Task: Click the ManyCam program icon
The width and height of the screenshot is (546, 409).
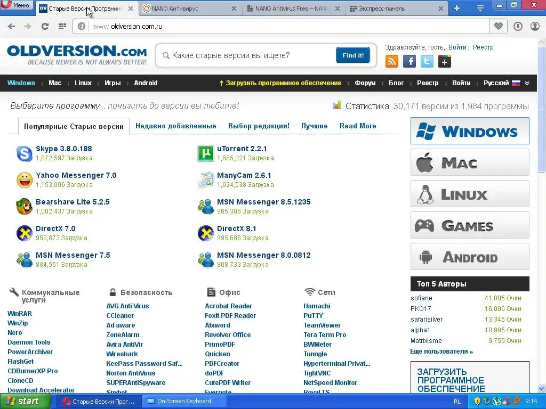Action: pos(206,180)
